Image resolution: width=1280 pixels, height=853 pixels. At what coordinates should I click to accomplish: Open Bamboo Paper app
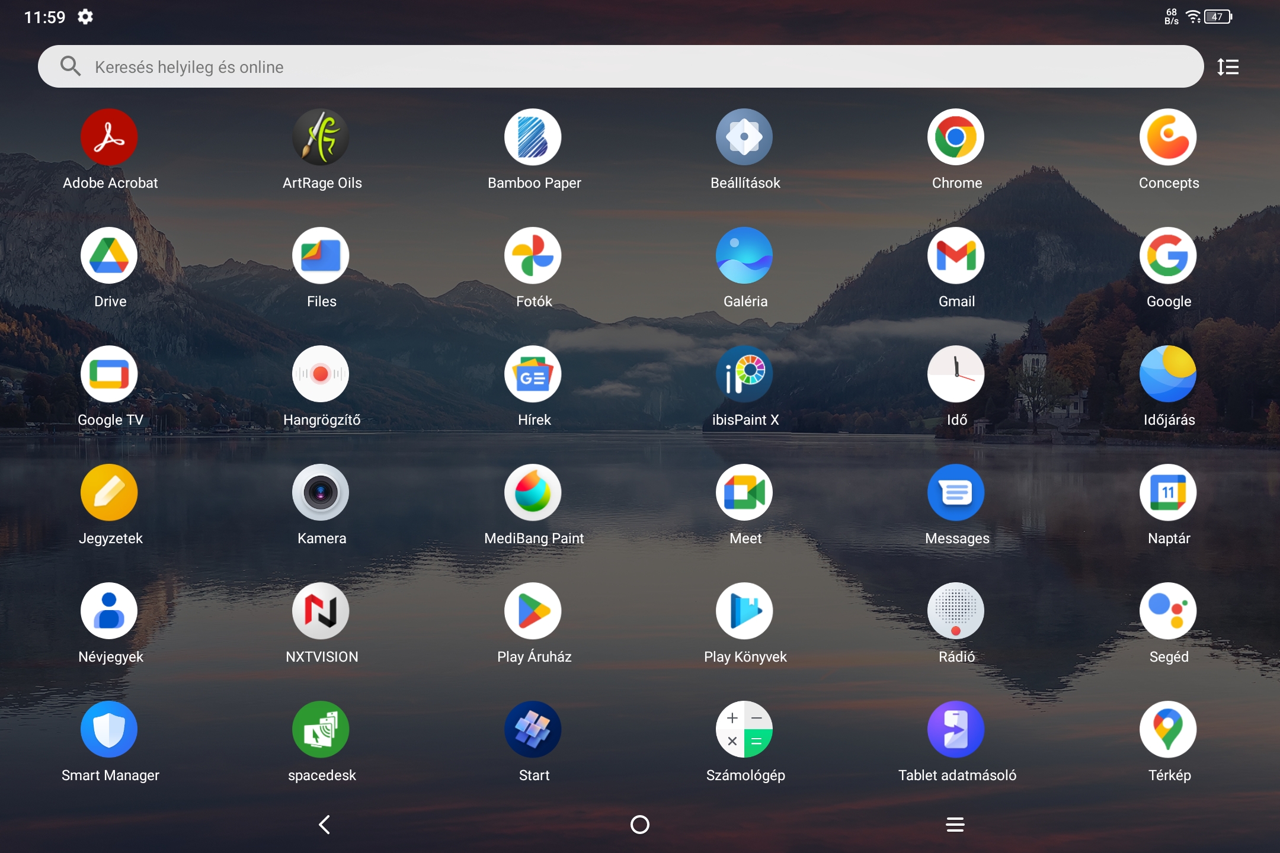pyautogui.click(x=533, y=137)
